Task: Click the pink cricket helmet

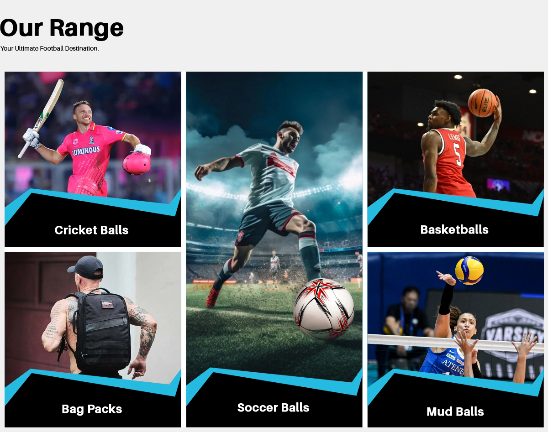Action: pyautogui.click(x=136, y=163)
